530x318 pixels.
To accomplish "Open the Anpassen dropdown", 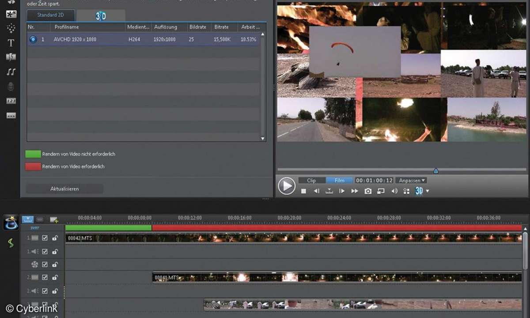I will click(x=412, y=180).
